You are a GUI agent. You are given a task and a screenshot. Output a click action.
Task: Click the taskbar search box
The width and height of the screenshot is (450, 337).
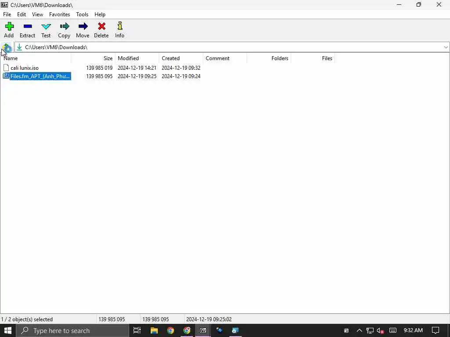coord(73,331)
